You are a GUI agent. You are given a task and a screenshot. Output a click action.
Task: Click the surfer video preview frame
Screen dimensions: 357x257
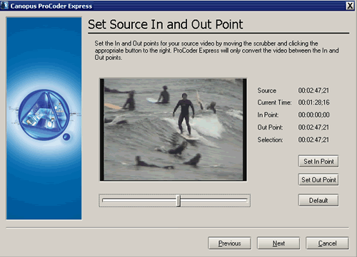click(x=173, y=130)
